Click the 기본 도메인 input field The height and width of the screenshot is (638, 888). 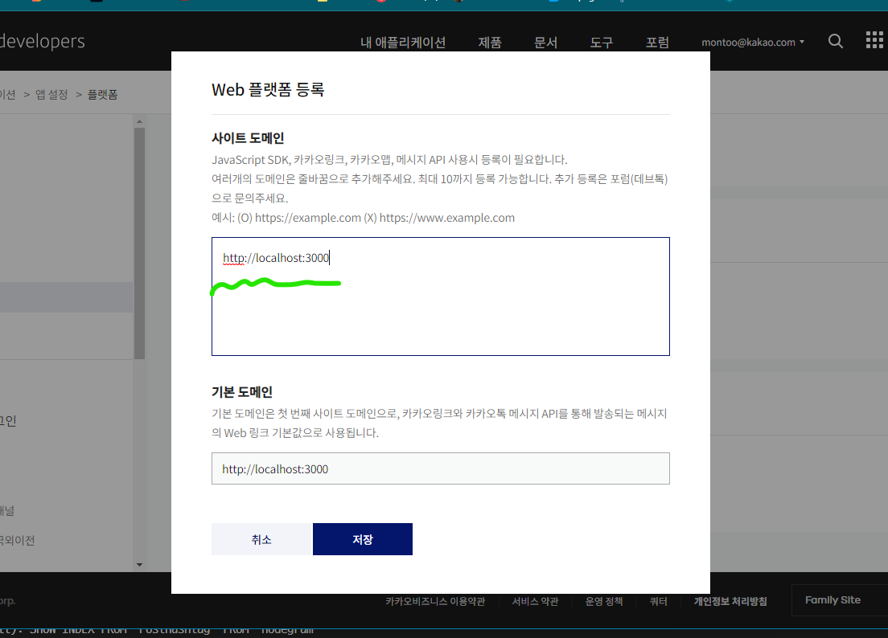click(x=441, y=468)
